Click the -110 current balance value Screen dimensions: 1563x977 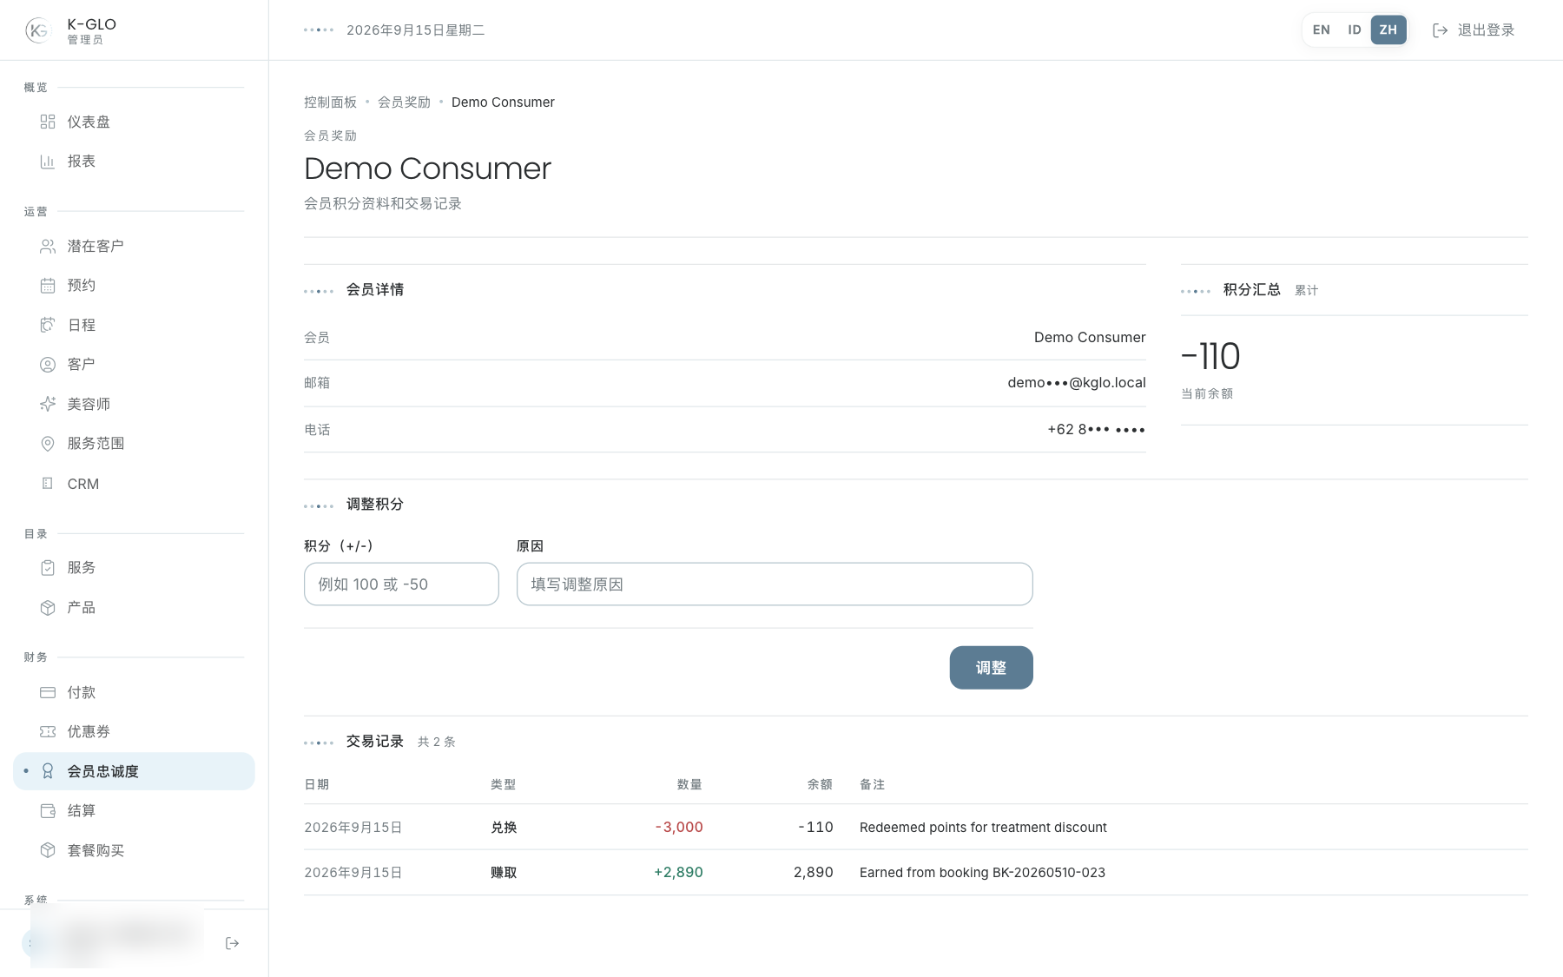tap(1210, 356)
